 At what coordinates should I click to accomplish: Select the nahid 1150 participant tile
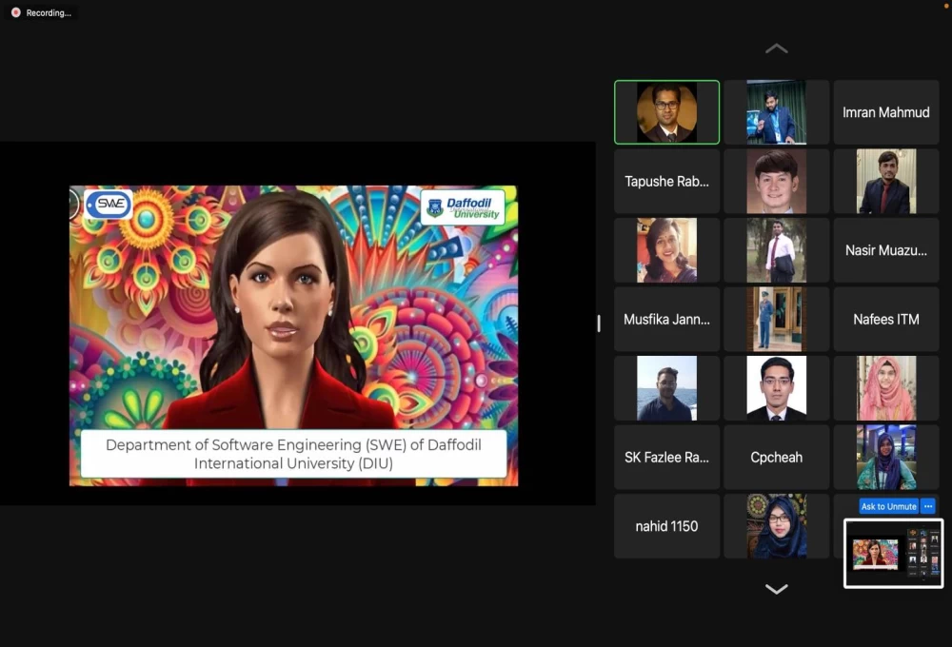pos(666,526)
